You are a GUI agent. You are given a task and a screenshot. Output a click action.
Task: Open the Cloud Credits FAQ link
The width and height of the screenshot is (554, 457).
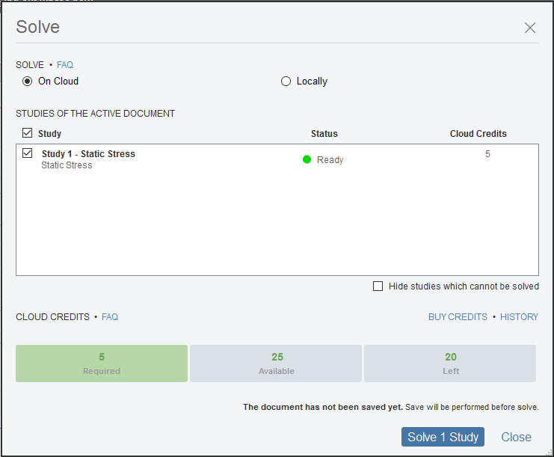tap(110, 317)
